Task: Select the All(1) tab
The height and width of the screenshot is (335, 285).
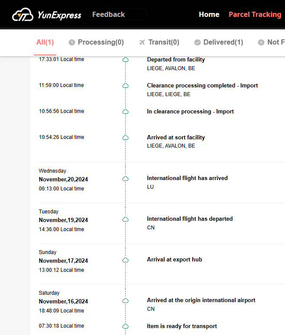Action: pyautogui.click(x=45, y=42)
